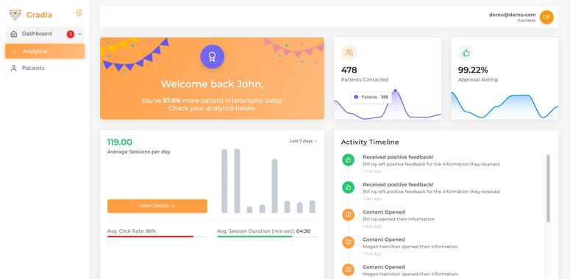Click the Avg. Click Rate: 86% label
Viewport: 570px width, 279px height.
pos(132,231)
